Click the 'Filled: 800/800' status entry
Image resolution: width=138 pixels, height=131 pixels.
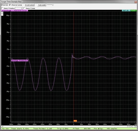[x=82, y=129]
